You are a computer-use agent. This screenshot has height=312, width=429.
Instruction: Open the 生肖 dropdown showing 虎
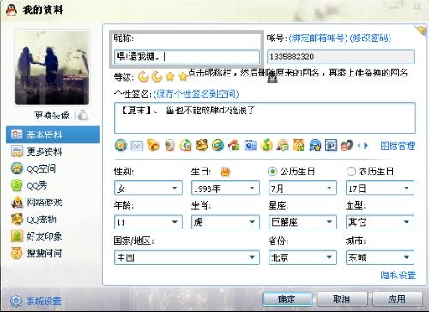[x=226, y=222]
